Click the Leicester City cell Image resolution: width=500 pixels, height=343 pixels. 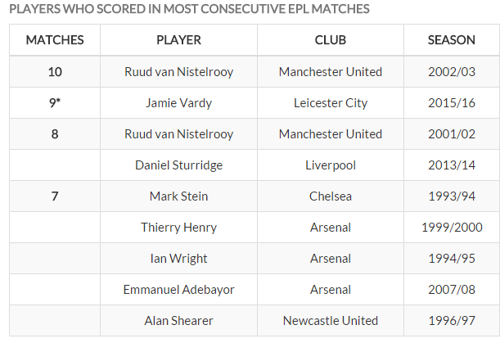click(x=330, y=103)
